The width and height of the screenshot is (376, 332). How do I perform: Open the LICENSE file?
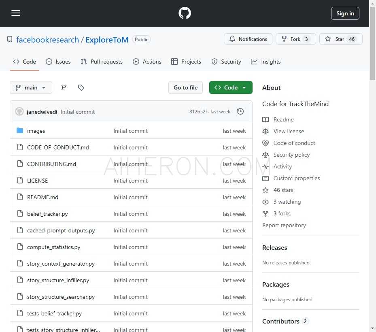37,181
